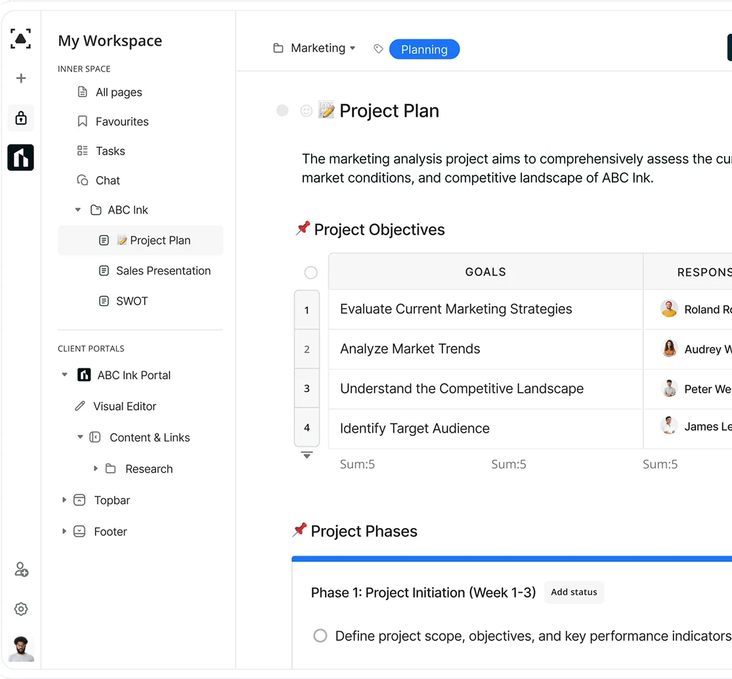Check the Define project scope task circle
The image size is (732, 679).
(x=320, y=636)
